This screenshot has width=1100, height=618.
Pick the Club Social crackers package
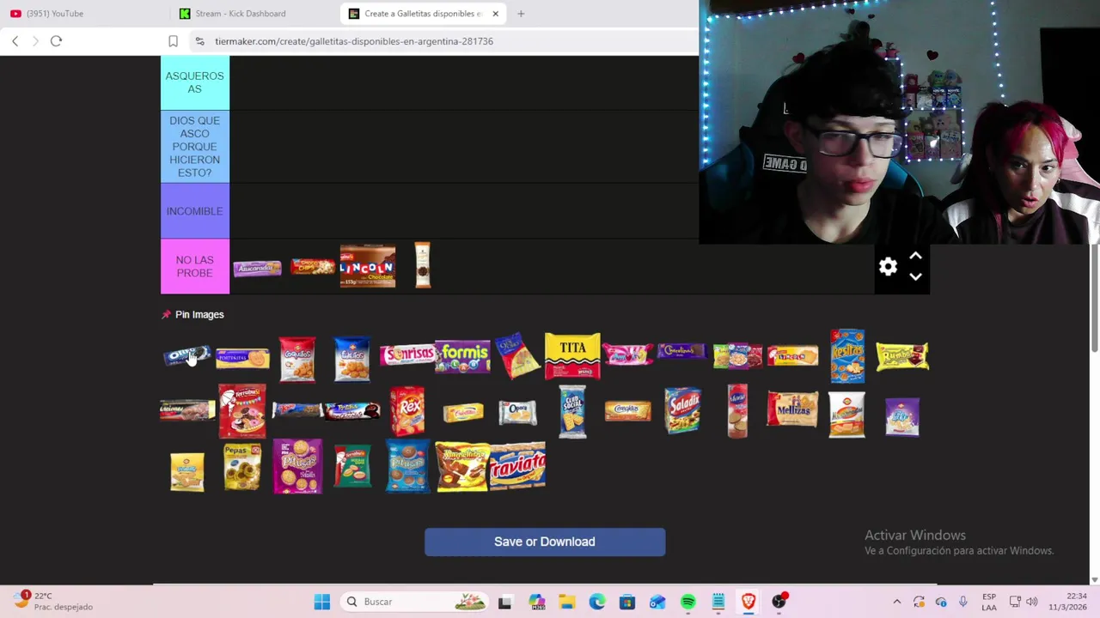coord(572,411)
